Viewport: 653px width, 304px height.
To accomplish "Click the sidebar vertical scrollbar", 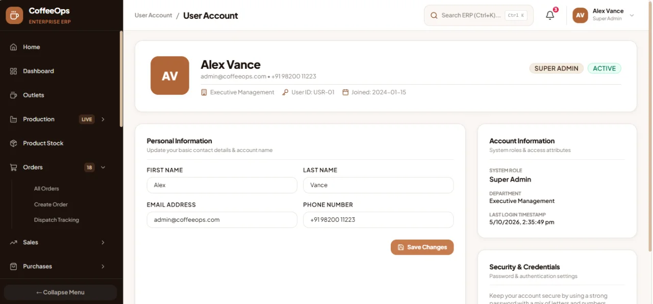I will click(121, 79).
